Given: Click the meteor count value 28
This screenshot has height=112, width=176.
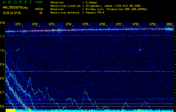Looking at the screenshot, I should coord(41,13).
